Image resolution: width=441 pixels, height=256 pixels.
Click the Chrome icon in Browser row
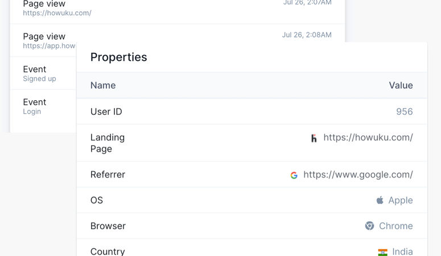coord(369,226)
